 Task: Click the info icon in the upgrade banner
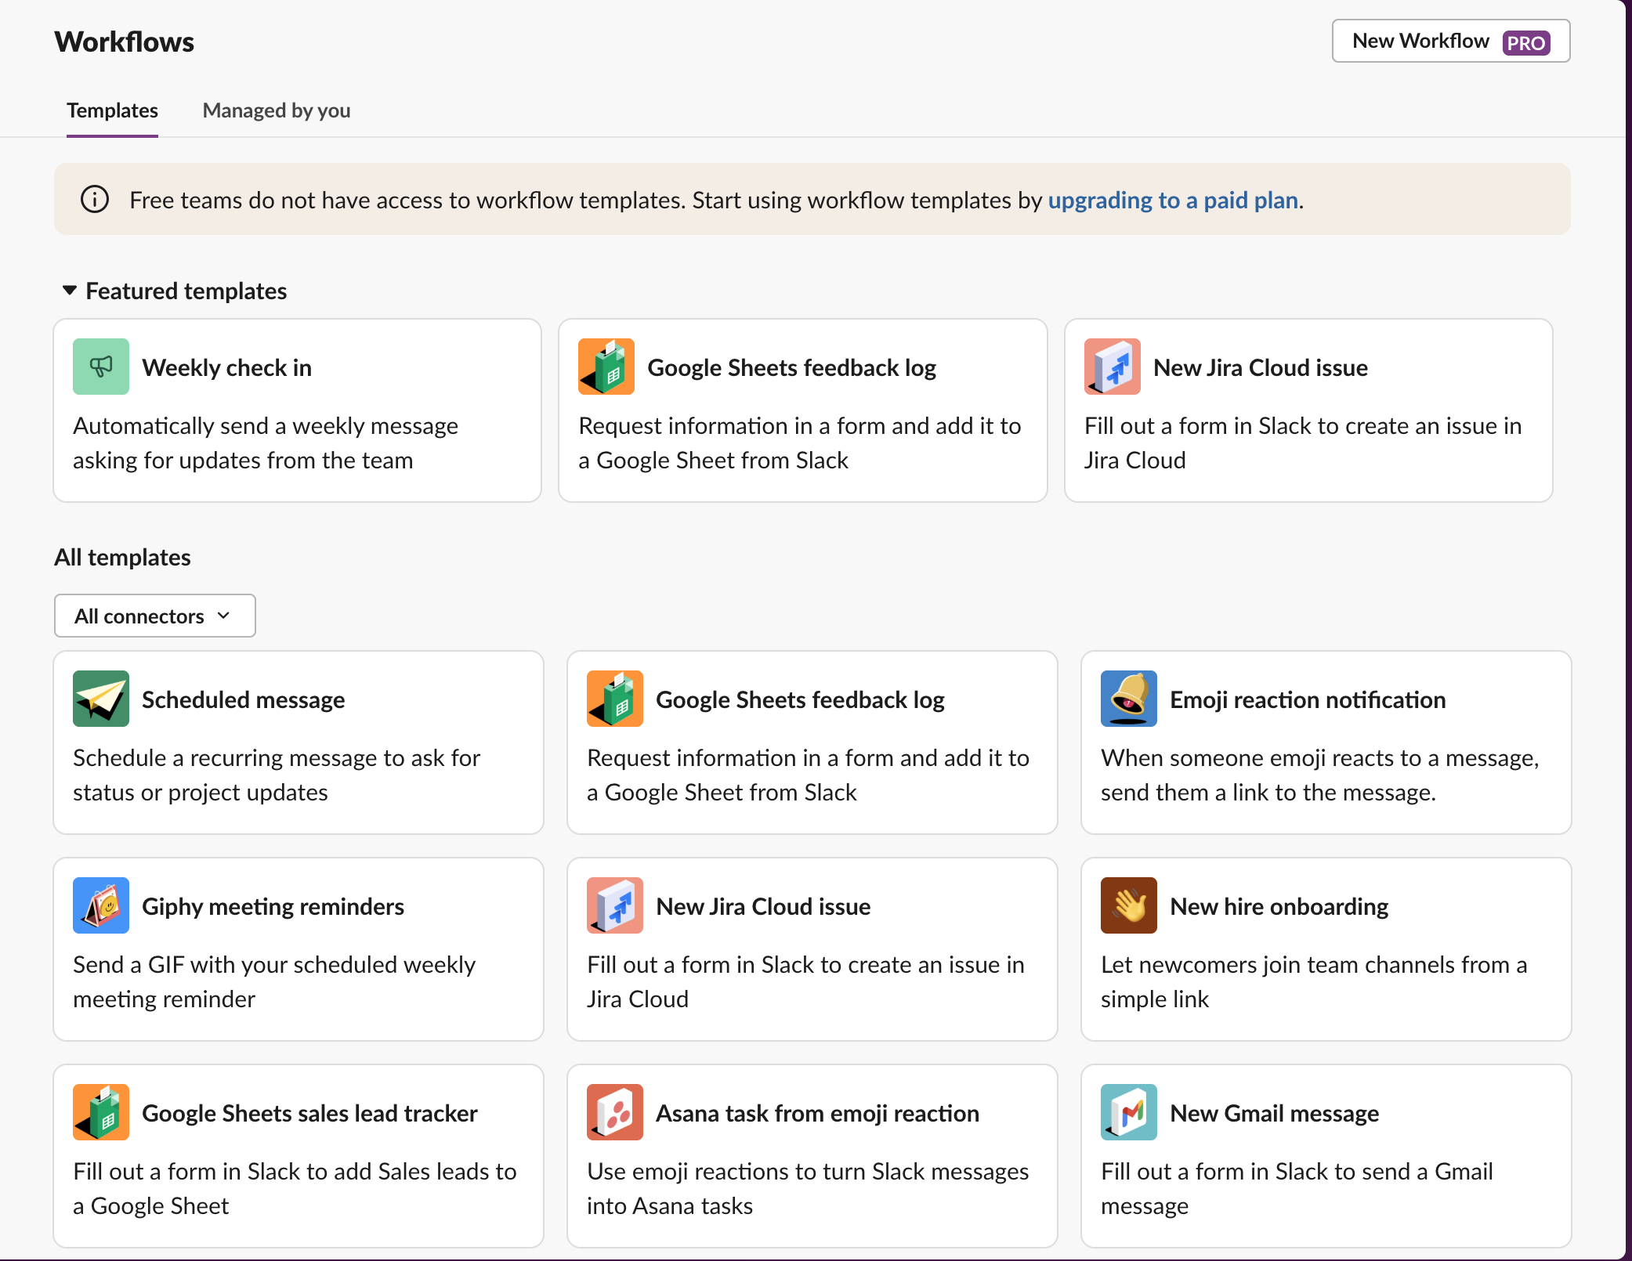click(x=95, y=200)
